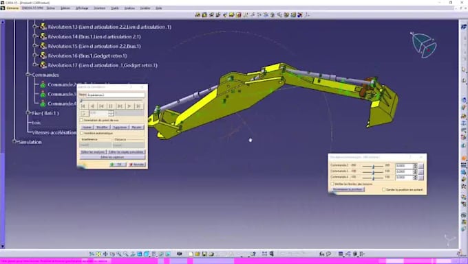Click the Insérer button
Screen dimensions: 468x264
tap(87, 128)
